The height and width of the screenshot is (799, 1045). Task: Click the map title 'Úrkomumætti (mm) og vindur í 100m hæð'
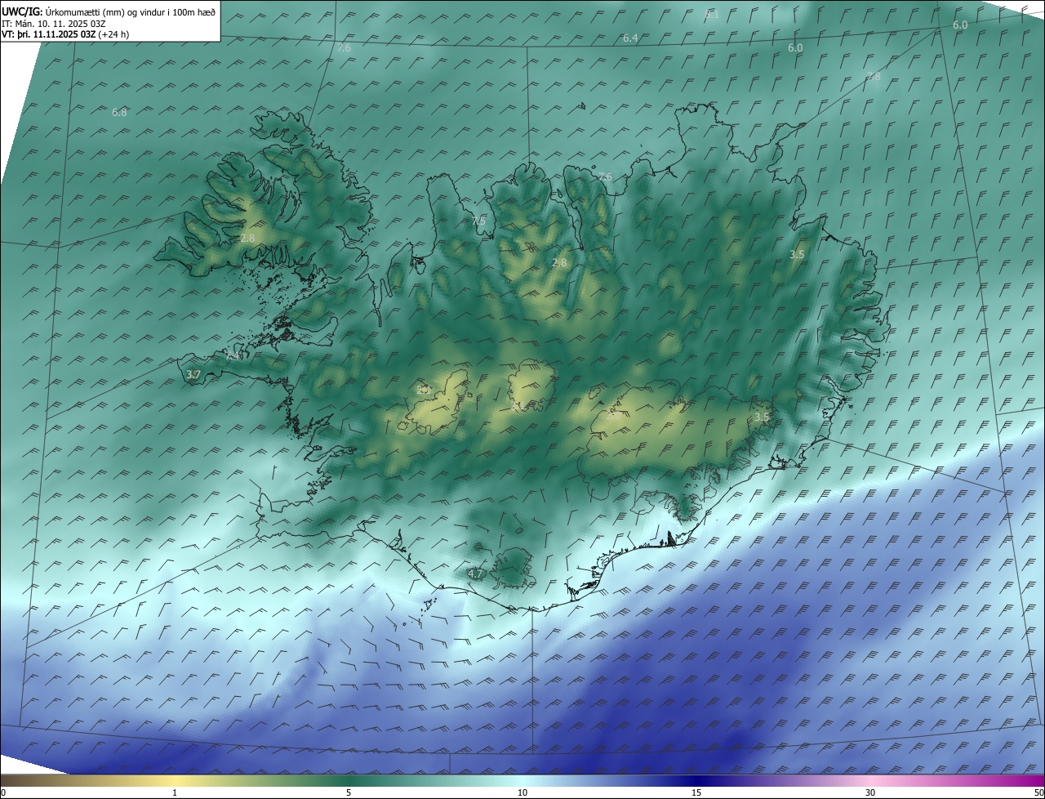131,12
